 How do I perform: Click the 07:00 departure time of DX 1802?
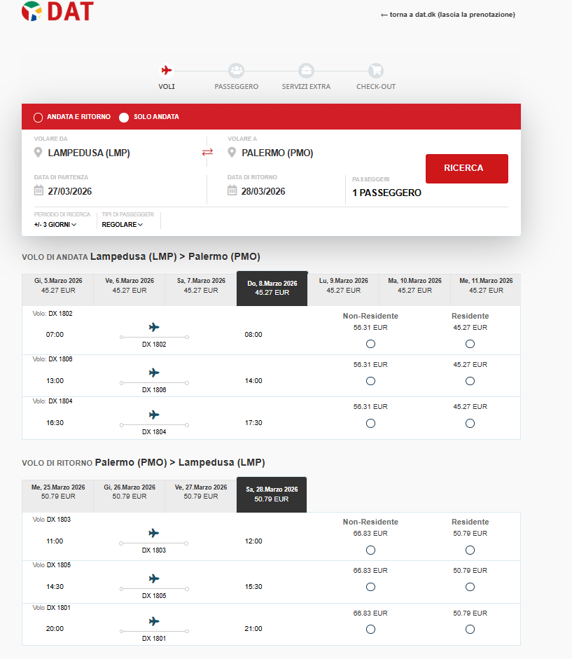[55, 335]
